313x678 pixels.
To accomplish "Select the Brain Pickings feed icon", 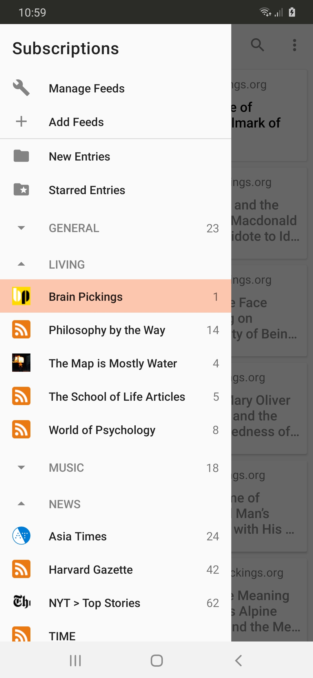I will (x=21, y=296).
